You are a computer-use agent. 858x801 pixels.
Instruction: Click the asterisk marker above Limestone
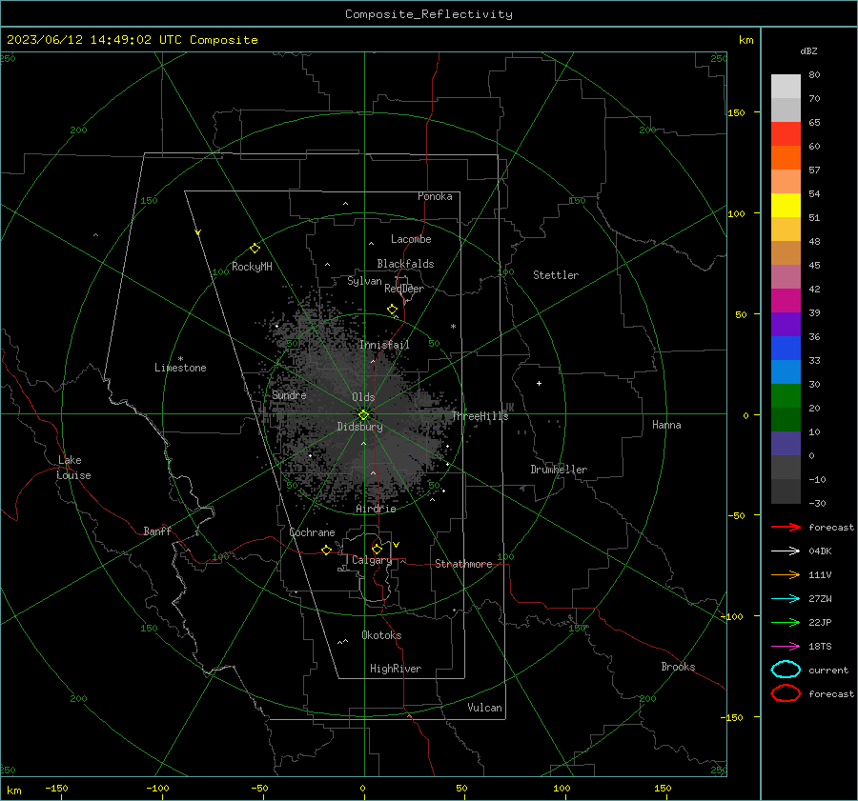180,359
